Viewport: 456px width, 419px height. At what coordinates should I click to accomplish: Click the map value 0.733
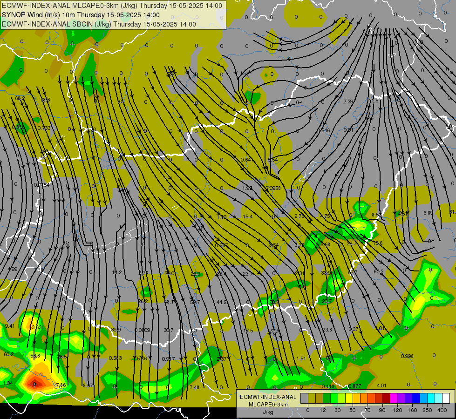[x=44, y=128]
